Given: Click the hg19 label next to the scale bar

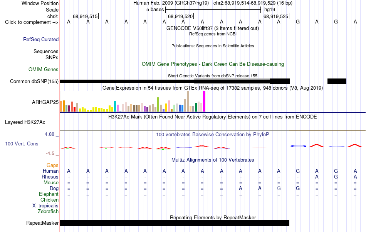Looking at the screenshot, I should tap(270, 10).
